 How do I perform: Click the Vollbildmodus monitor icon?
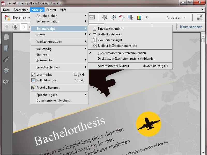tap(33, 80)
